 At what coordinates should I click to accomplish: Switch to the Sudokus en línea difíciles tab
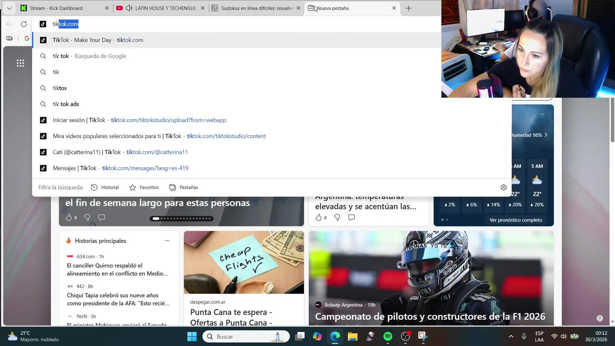(257, 8)
